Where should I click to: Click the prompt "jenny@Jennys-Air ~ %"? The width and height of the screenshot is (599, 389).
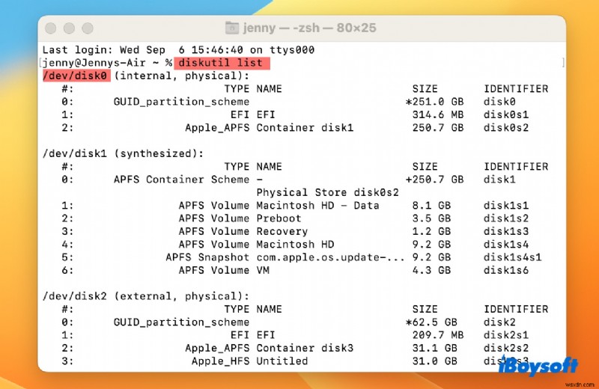(107, 63)
